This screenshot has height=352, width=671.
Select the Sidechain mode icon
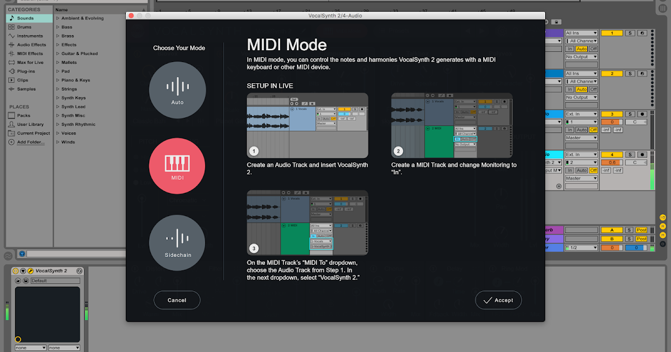point(177,242)
